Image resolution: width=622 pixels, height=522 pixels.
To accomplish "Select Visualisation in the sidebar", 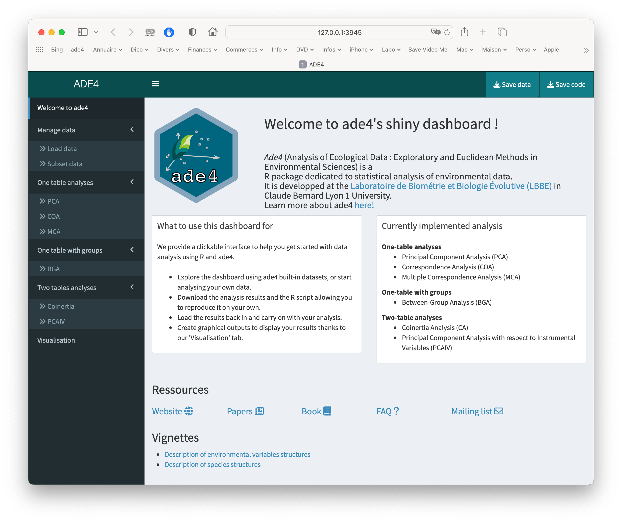I will (x=56, y=340).
